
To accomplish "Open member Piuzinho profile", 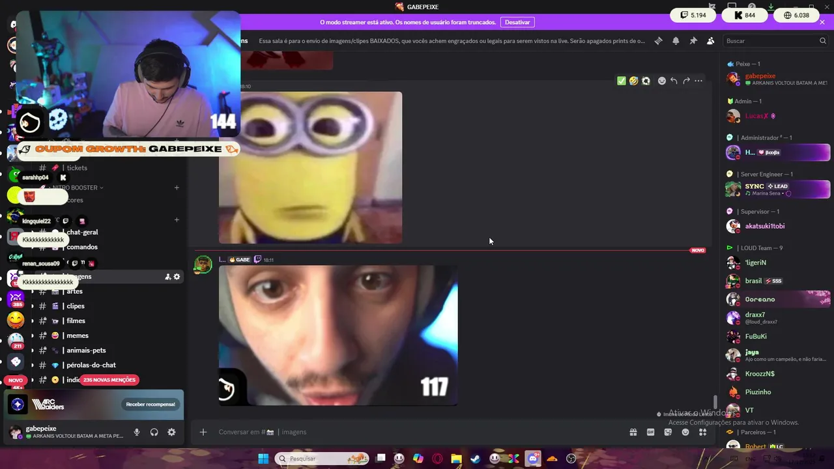I will 777,392.
